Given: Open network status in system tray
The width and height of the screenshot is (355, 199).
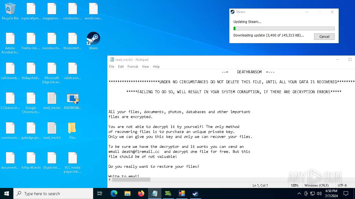Looking at the screenshot, I should click(313, 193).
